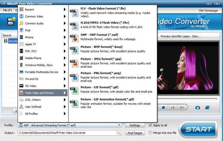The height and width of the screenshot is (141, 223).
Task: Click the Mobile Phone icon
Action: point(21,58)
